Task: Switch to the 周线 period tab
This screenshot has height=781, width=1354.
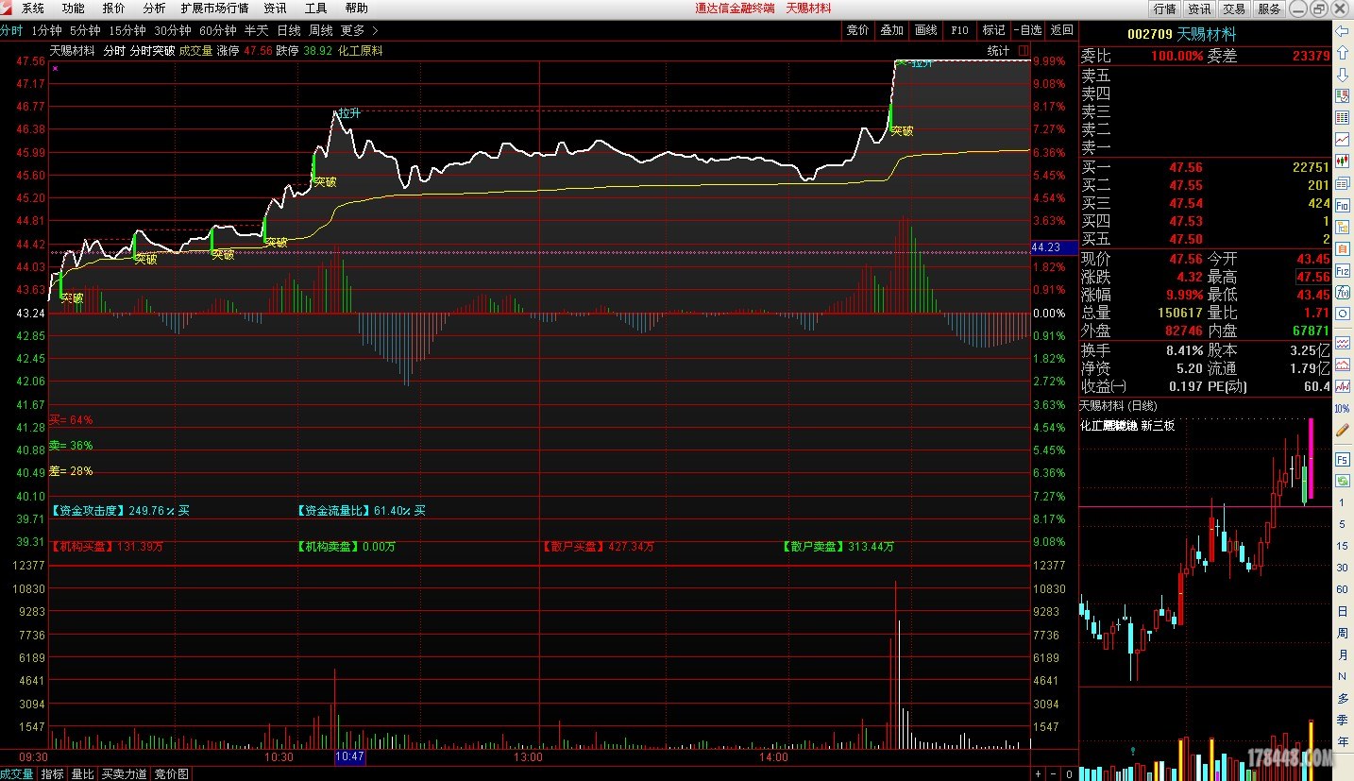Action: [321, 30]
